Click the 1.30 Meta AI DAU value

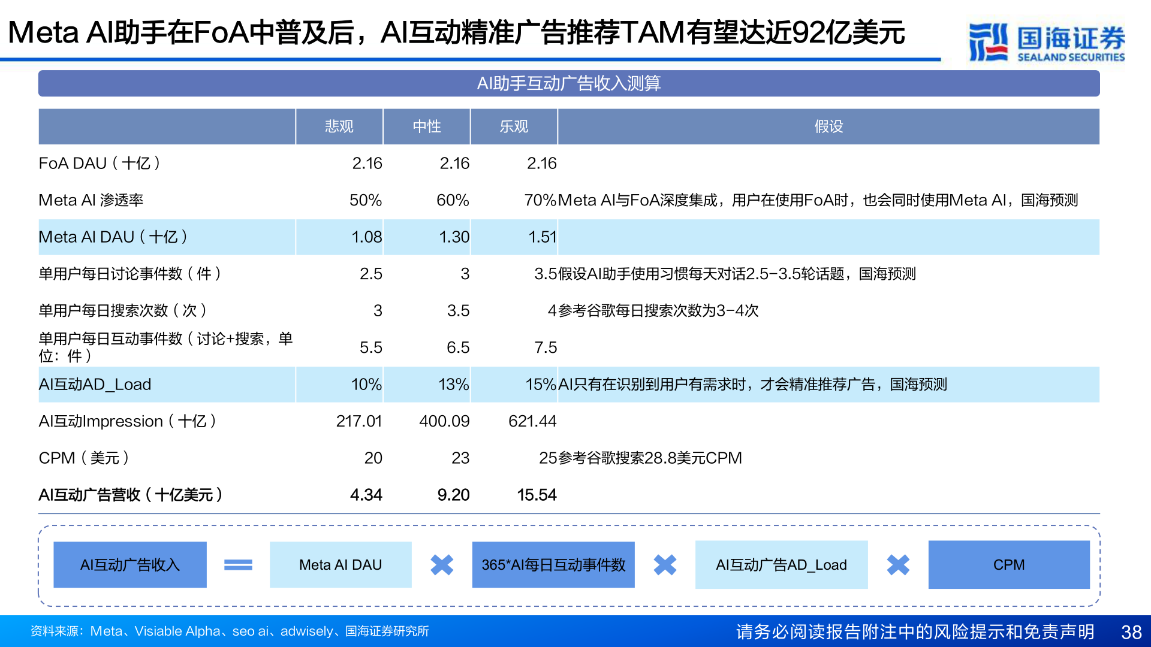point(454,237)
